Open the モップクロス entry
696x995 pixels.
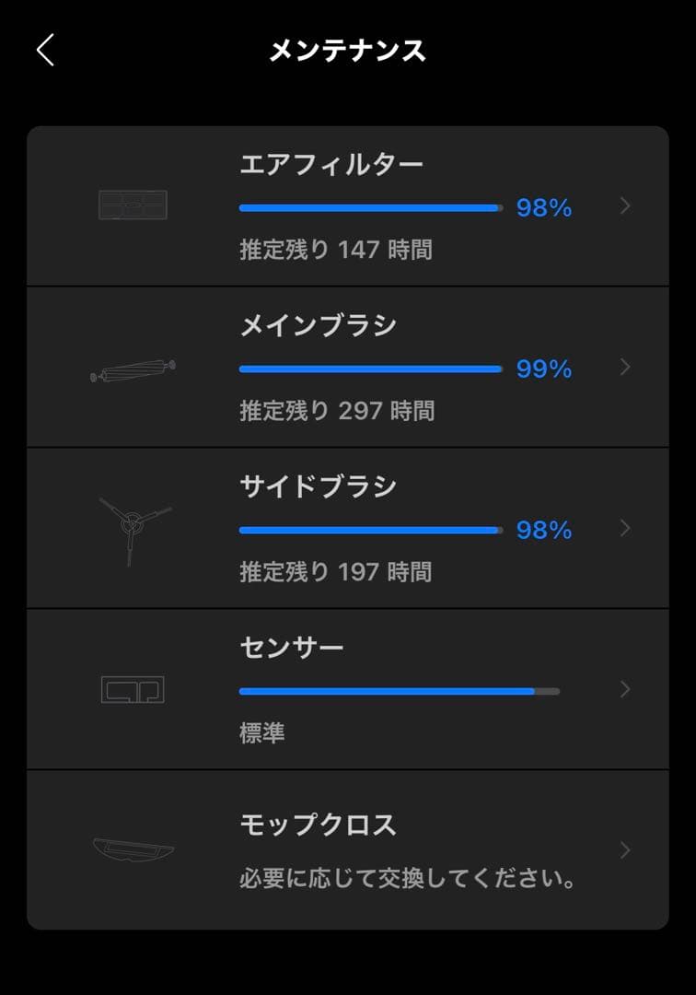tap(319, 825)
